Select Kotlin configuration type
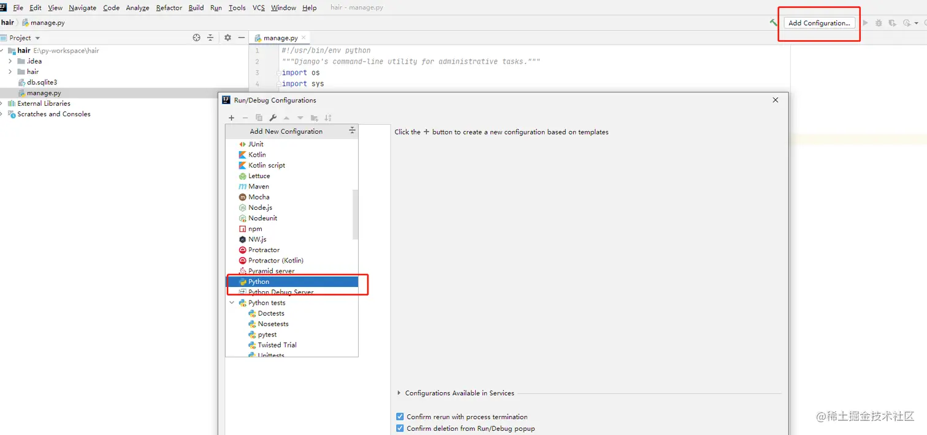The width and height of the screenshot is (927, 435). (x=292, y=155)
